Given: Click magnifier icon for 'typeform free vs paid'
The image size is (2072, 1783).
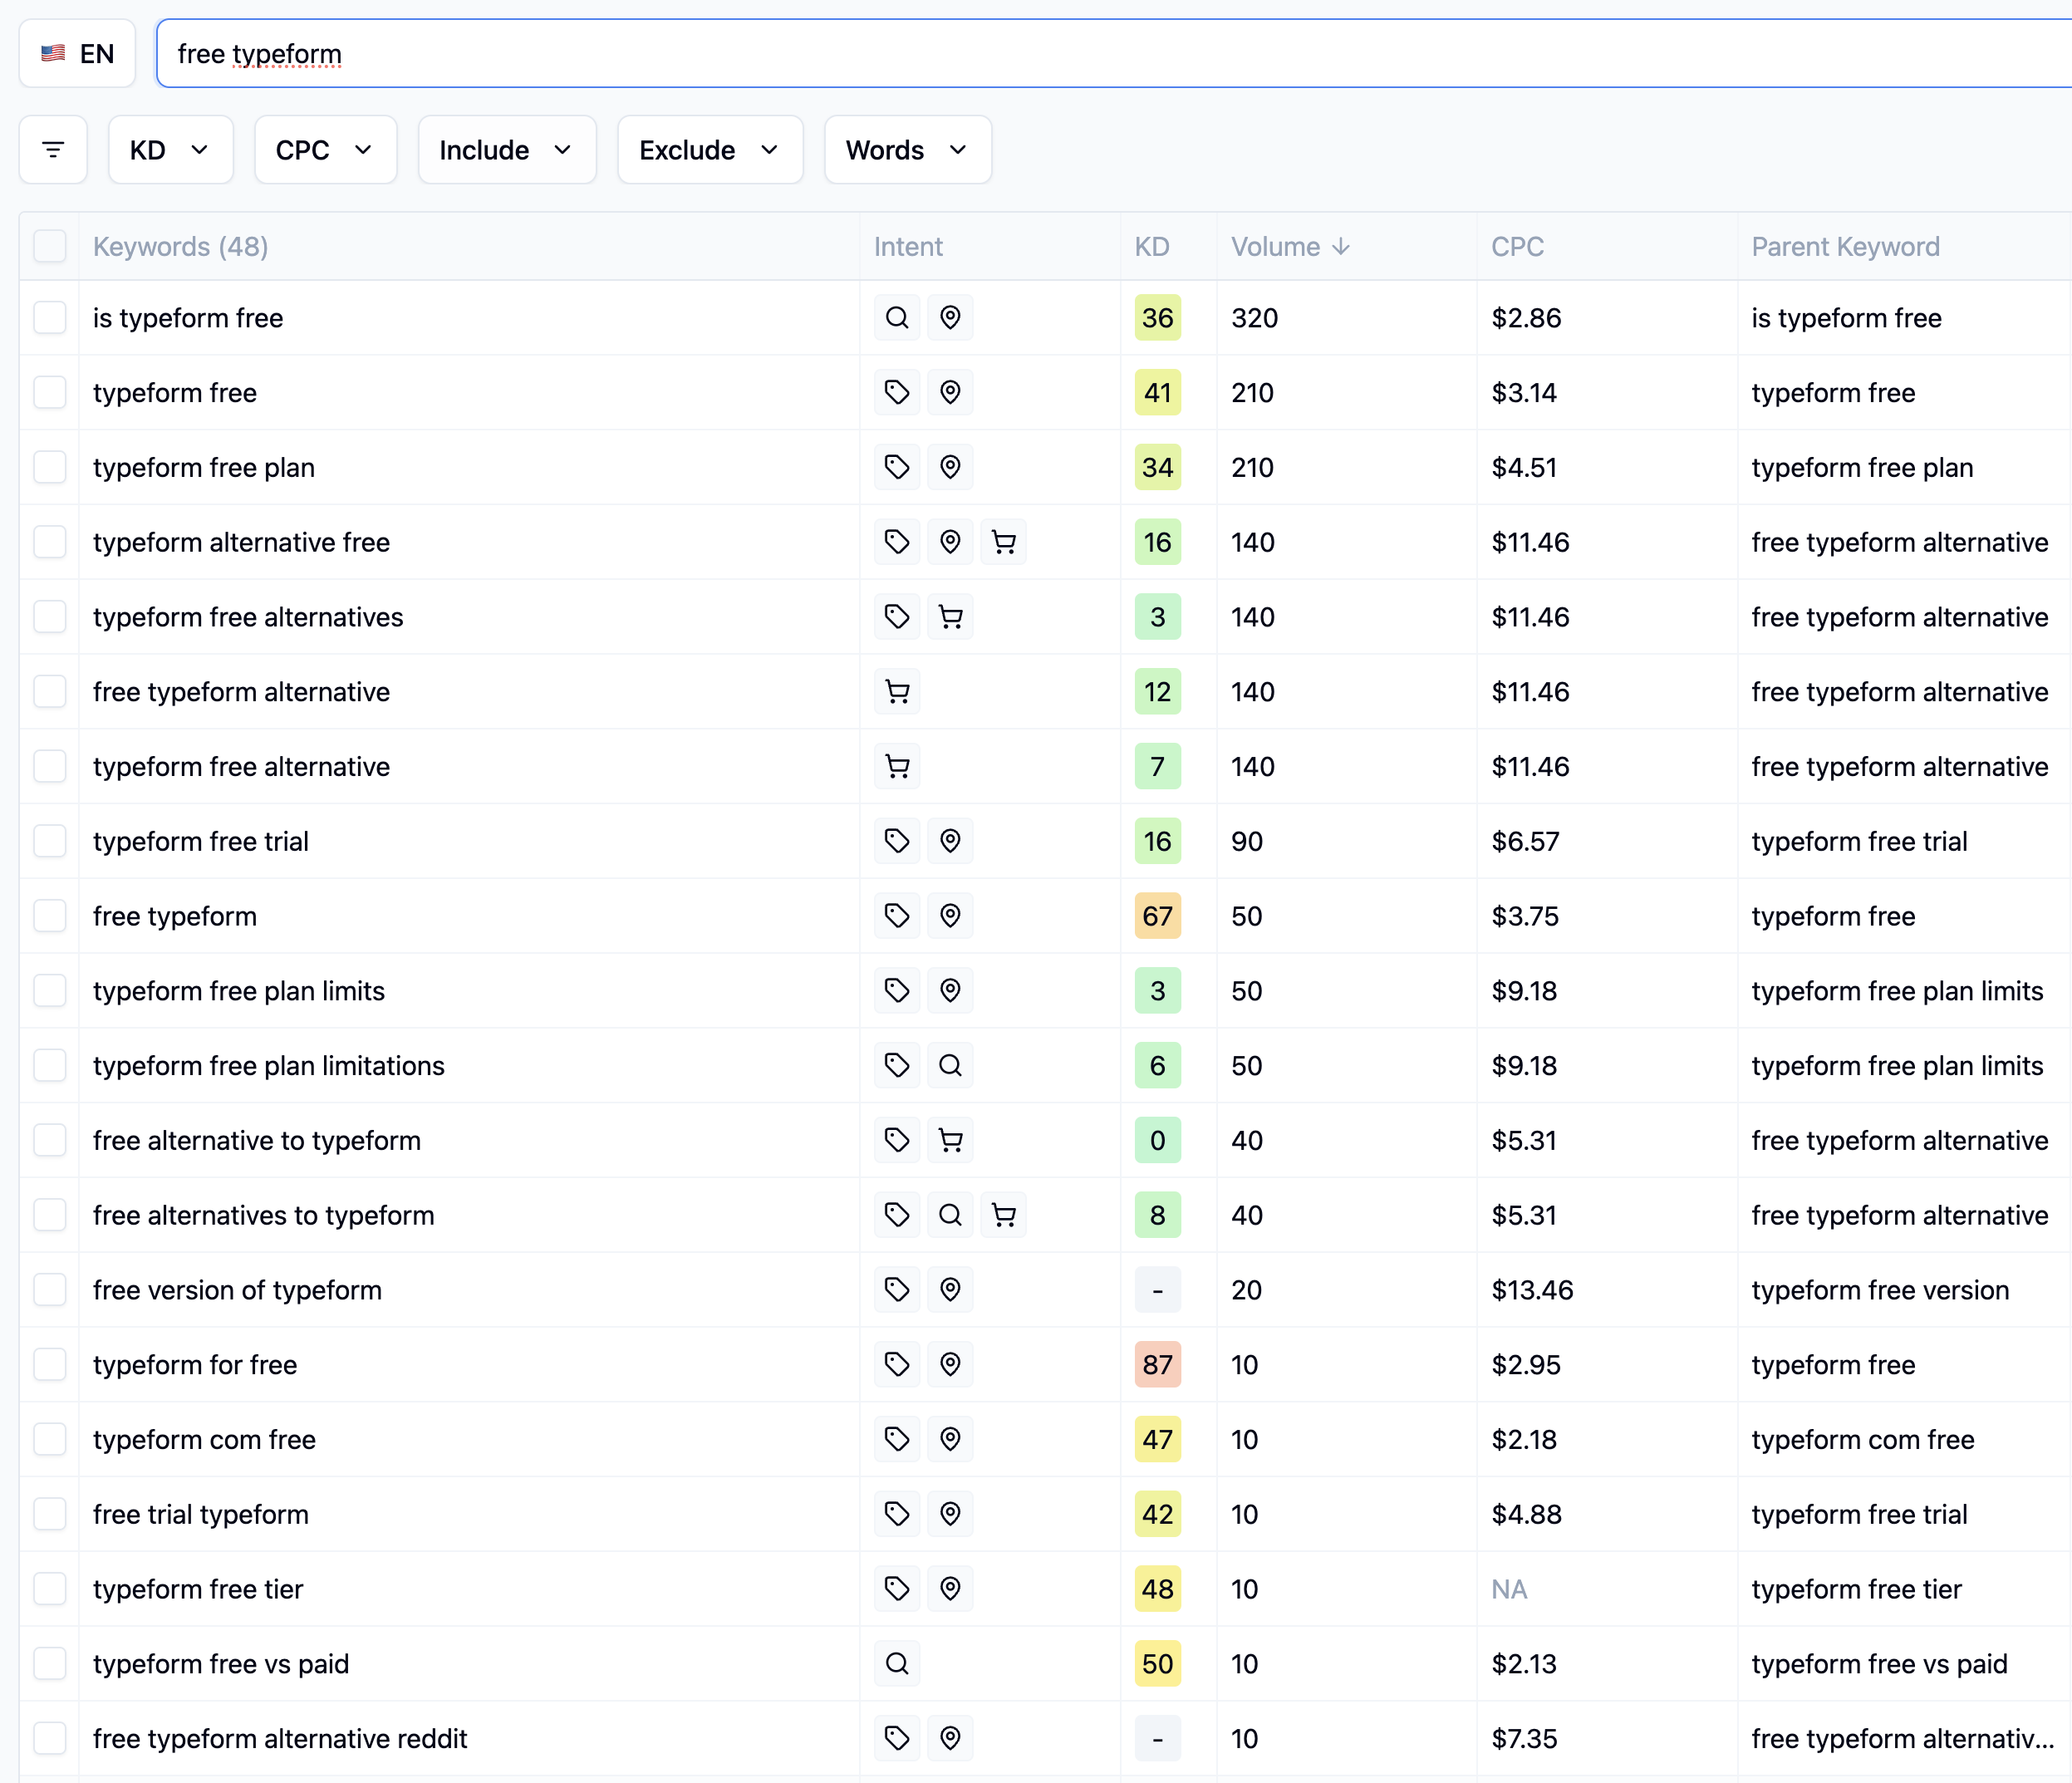Looking at the screenshot, I should coord(897,1664).
